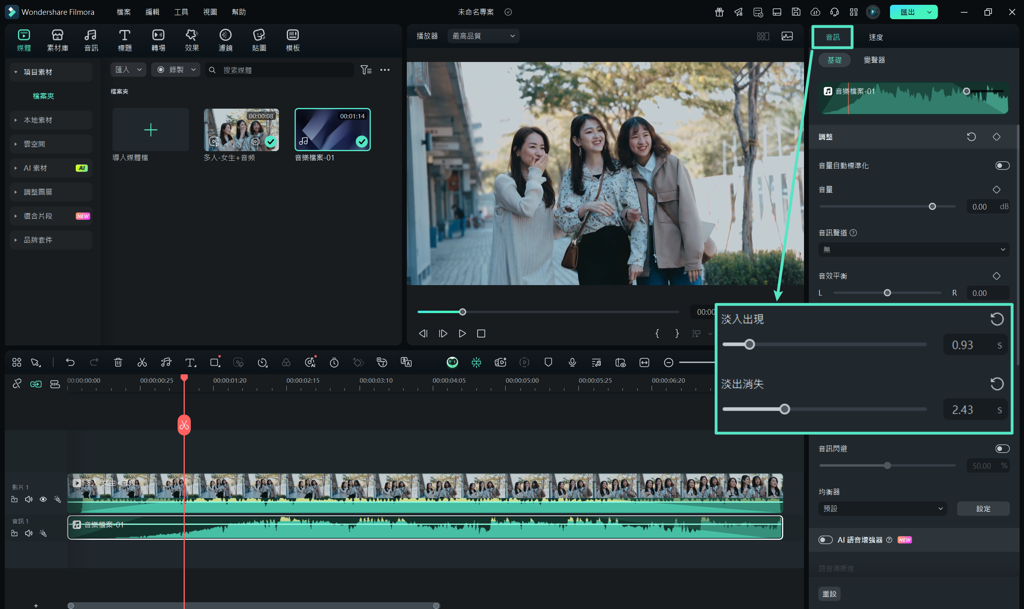Screen dimensions: 1024x609
Task: Click the timer duration icon
Action: 334,362
